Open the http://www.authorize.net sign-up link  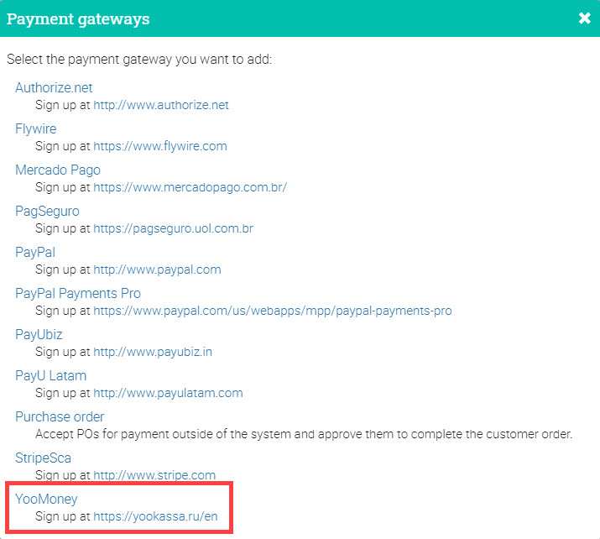(x=161, y=105)
